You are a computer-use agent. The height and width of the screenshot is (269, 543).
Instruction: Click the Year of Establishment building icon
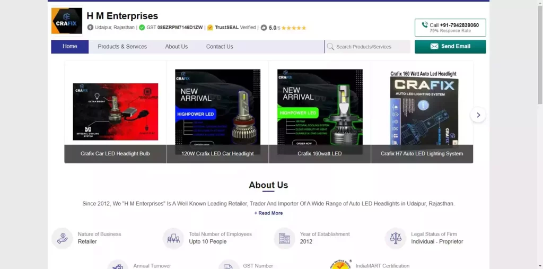pyautogui.click(x=285, y=238)
